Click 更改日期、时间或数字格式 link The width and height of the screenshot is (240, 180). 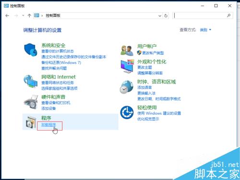click(159, 99)
